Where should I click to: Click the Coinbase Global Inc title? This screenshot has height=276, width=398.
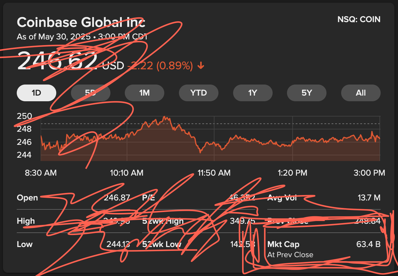[x=81, y=22]
